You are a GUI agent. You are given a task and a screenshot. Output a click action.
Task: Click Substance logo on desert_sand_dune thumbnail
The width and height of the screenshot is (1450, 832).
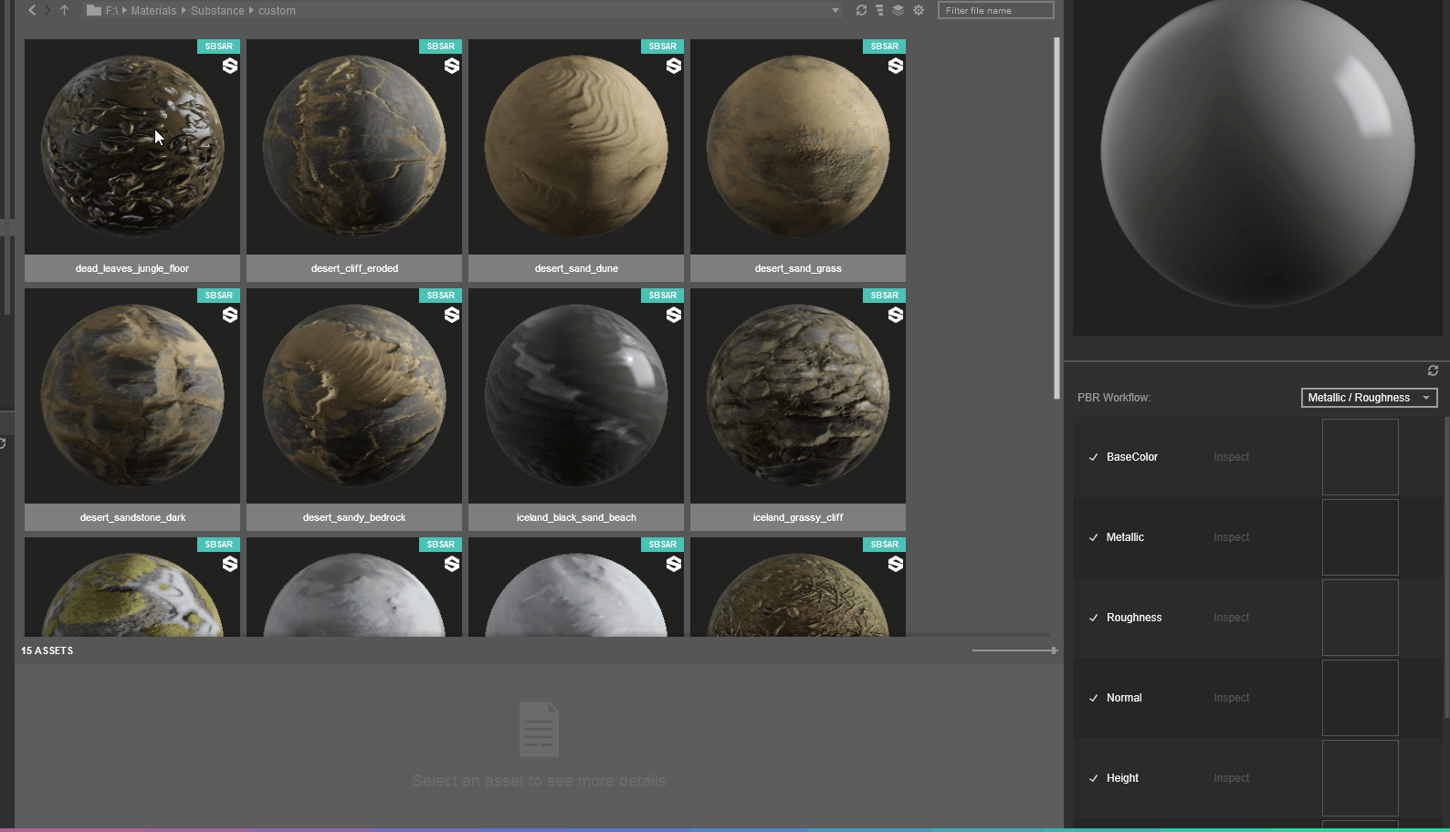coord(674,66)
